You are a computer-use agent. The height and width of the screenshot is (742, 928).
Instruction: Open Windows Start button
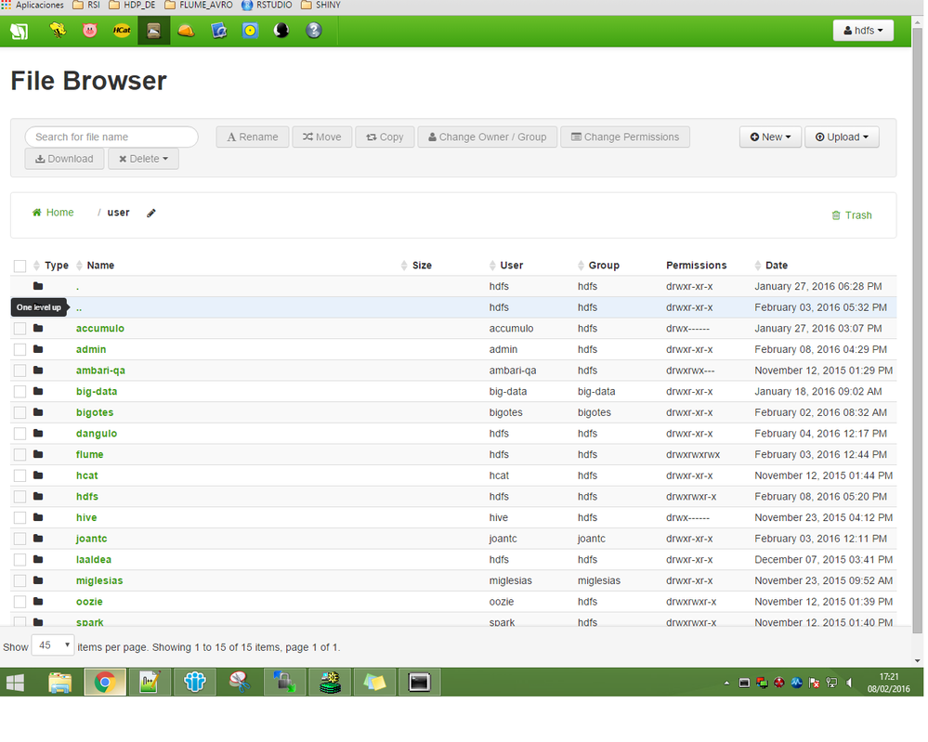click(x=16, y=683)
